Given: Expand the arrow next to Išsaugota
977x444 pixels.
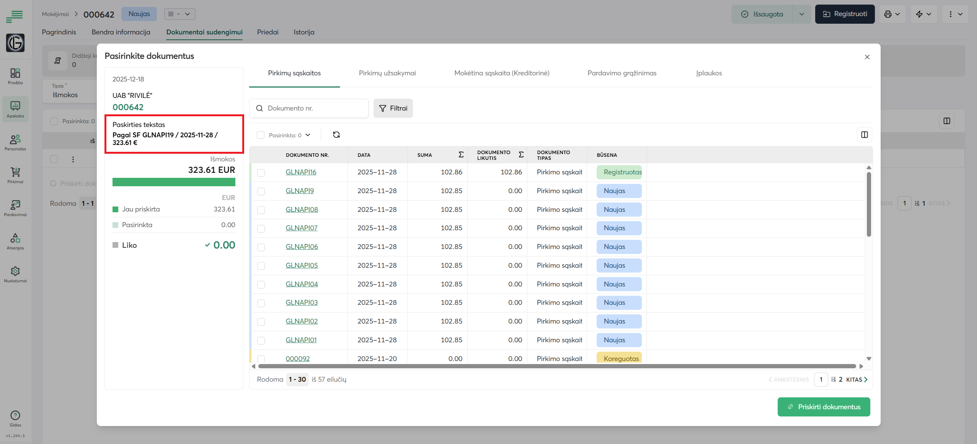Looking at the screenshot, I should [x=801, y=14].
